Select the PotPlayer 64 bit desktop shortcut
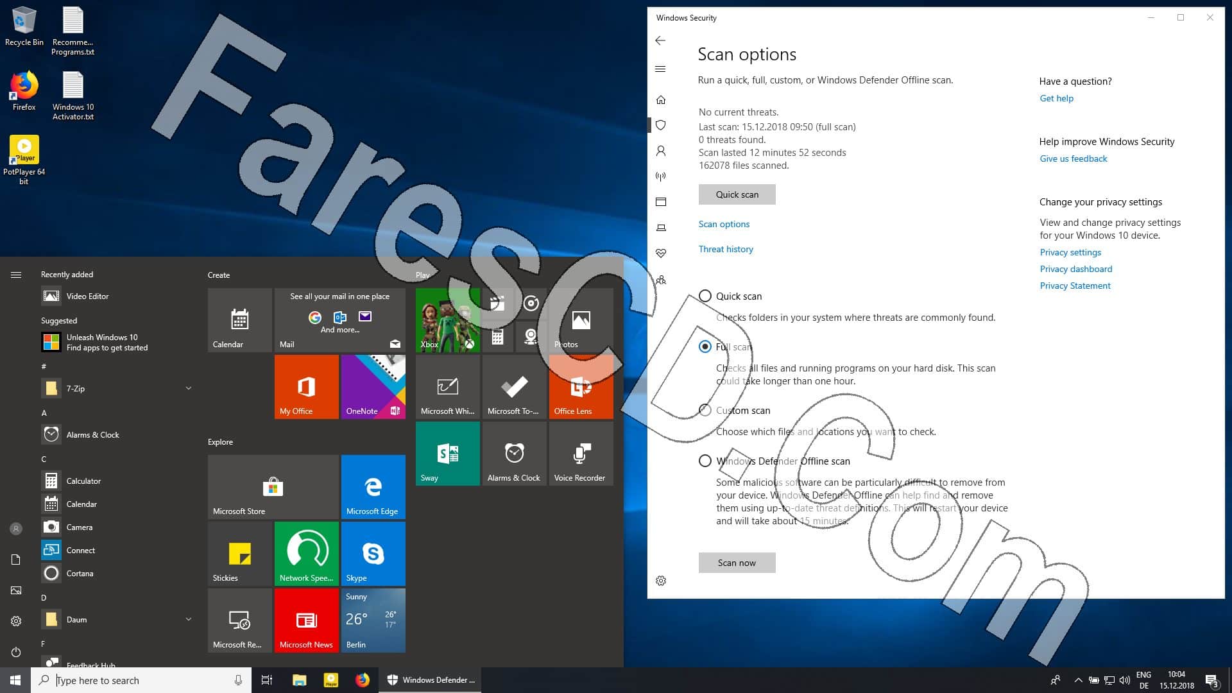This screenshot has width=1232, height=693. (x=24, y=160)
